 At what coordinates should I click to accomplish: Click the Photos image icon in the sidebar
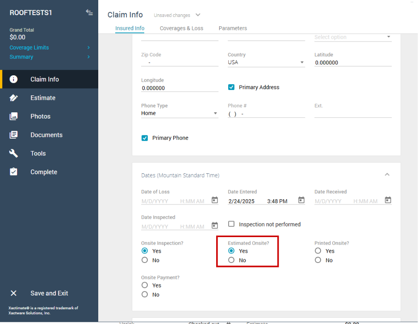[14, 116]
